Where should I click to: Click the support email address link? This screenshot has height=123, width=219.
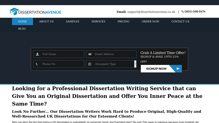click(151, 12)
